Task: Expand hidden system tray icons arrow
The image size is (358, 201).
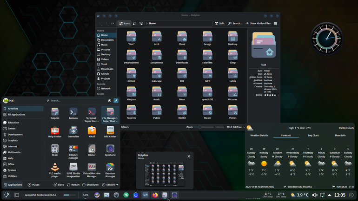Action: coord(329,195)
